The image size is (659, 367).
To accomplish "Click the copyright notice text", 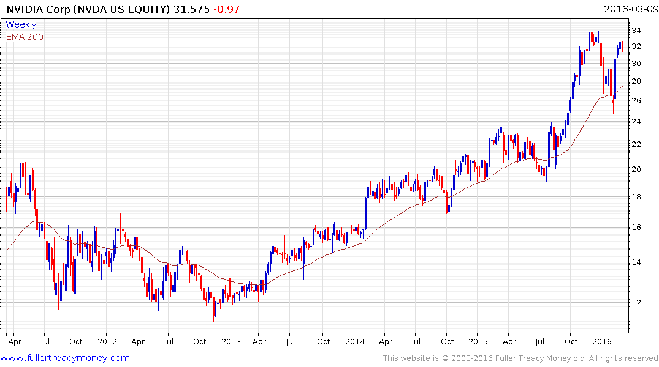I will pos(520,358).
